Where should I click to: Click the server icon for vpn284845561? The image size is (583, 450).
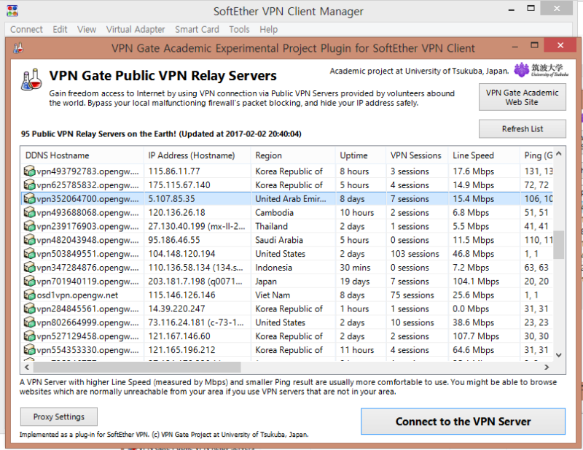click(x=29, y=309)
